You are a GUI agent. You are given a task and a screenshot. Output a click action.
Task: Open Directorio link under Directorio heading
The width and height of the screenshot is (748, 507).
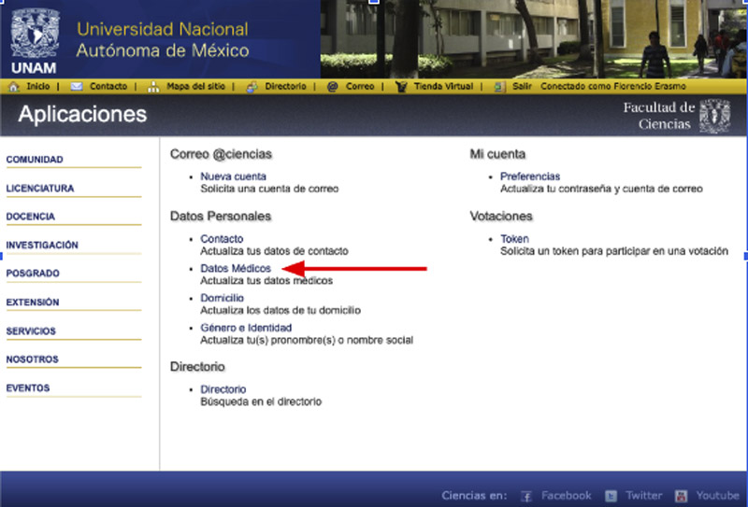(x=223, y=389)
